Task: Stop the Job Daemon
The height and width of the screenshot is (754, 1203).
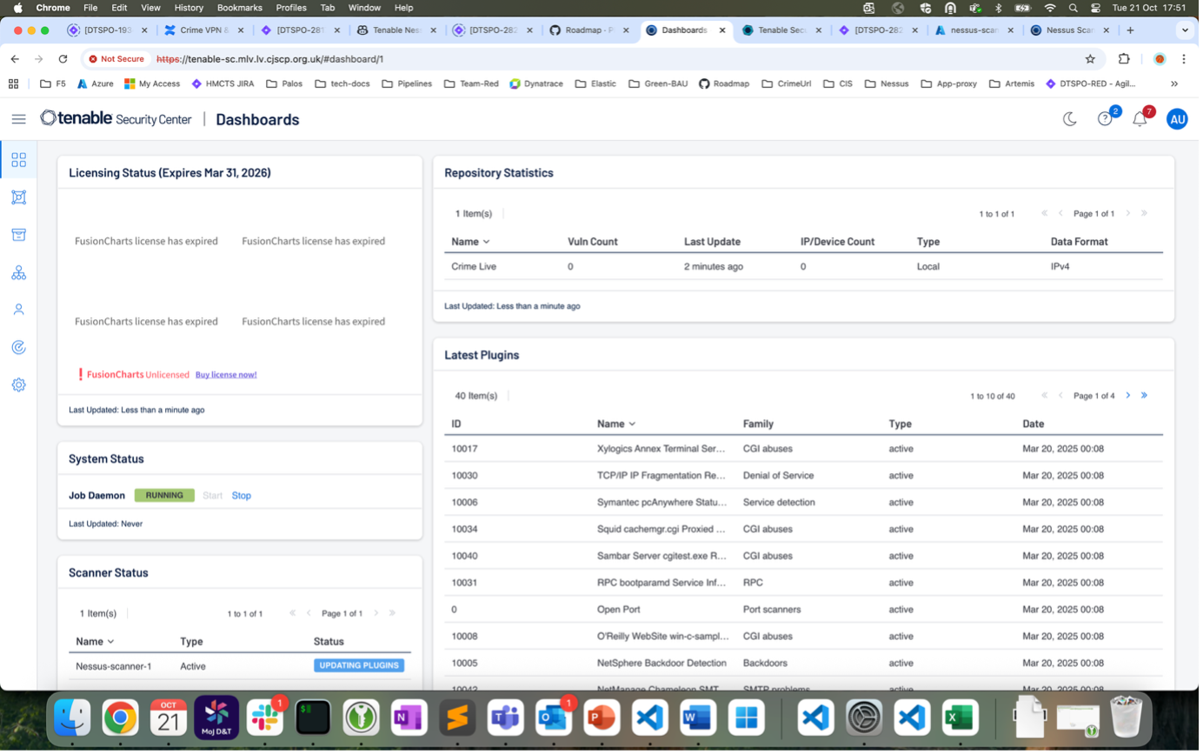Action: point(241,496)
